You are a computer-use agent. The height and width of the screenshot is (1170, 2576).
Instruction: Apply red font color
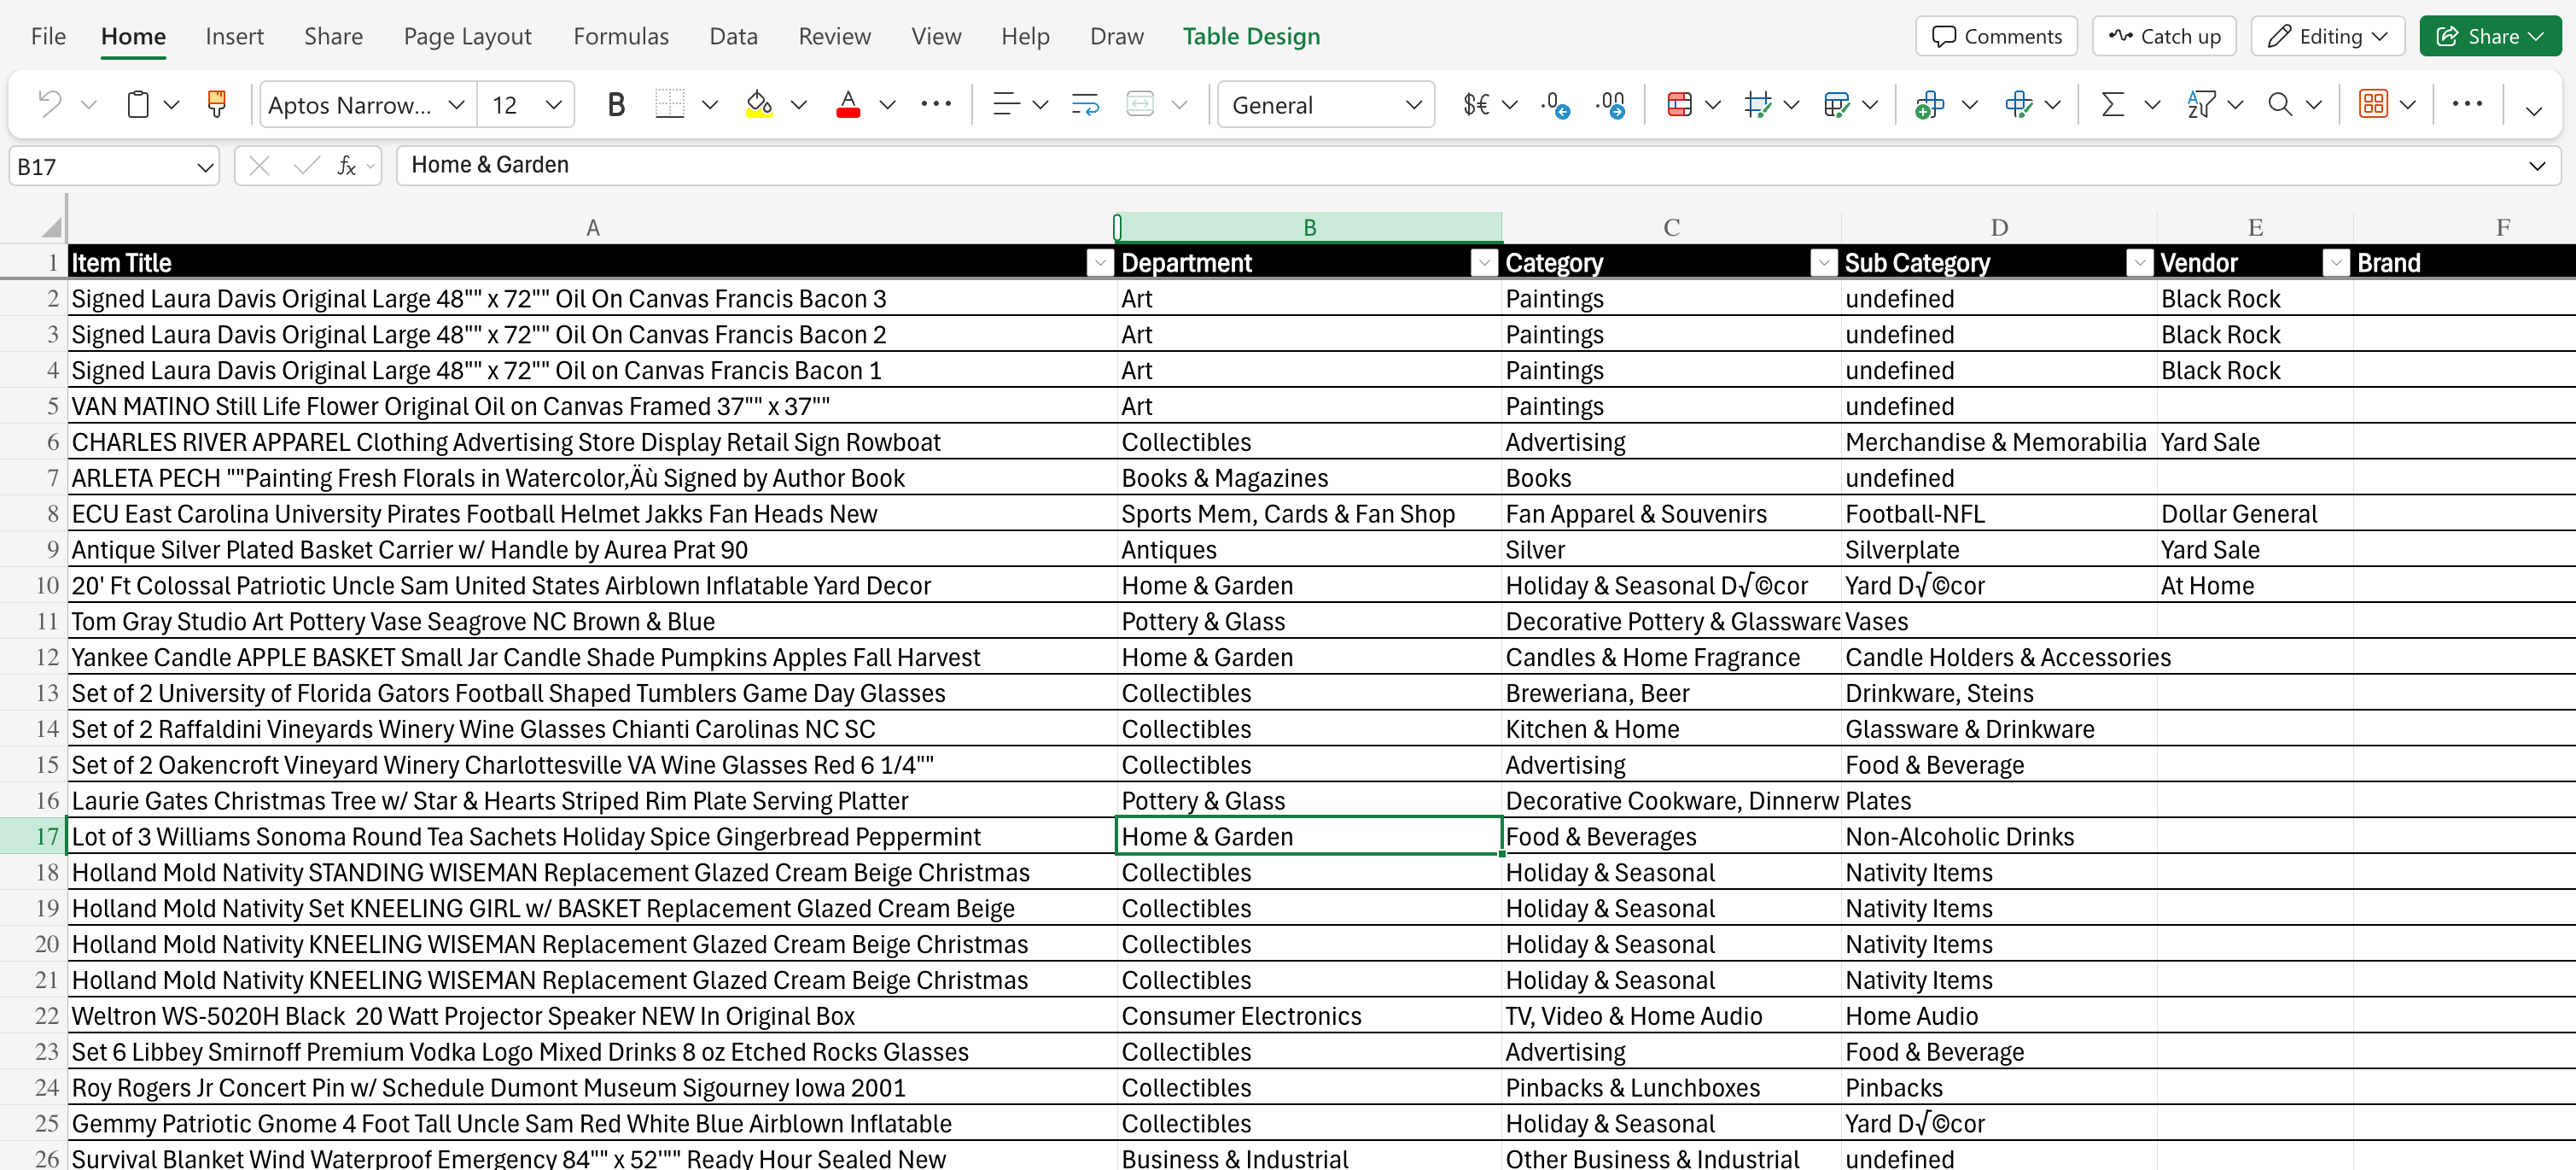tap(848, 104)
